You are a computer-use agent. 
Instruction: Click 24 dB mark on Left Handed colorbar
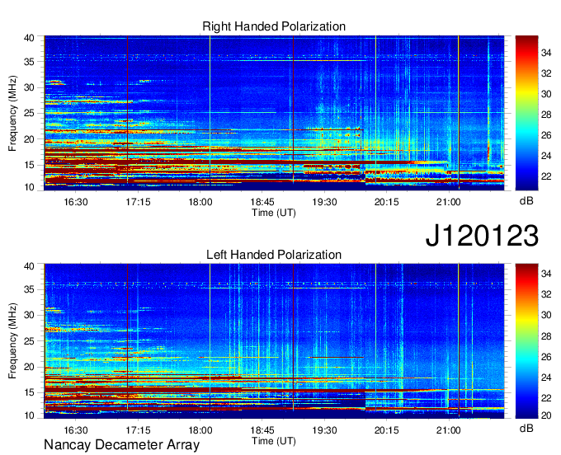tap(546, 378)
